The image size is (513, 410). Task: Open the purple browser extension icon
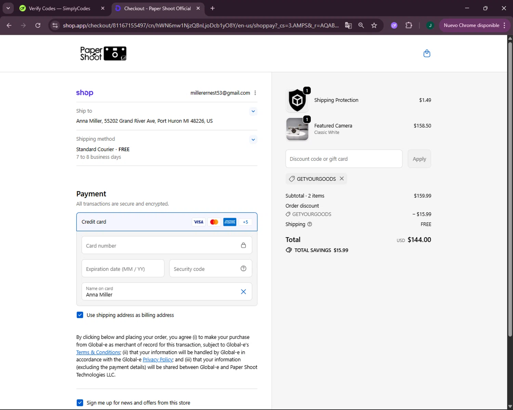pyautogui.click(x=394, y=25)
